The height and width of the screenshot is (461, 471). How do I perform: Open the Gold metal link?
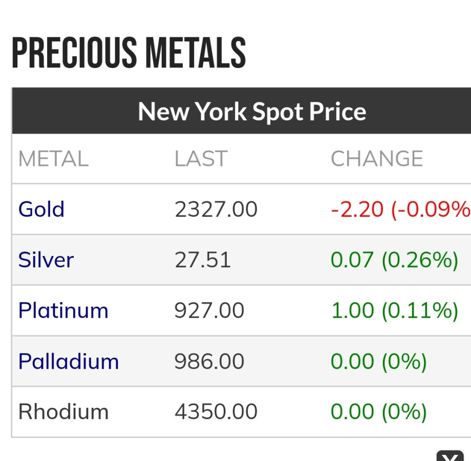pos(41,209)
